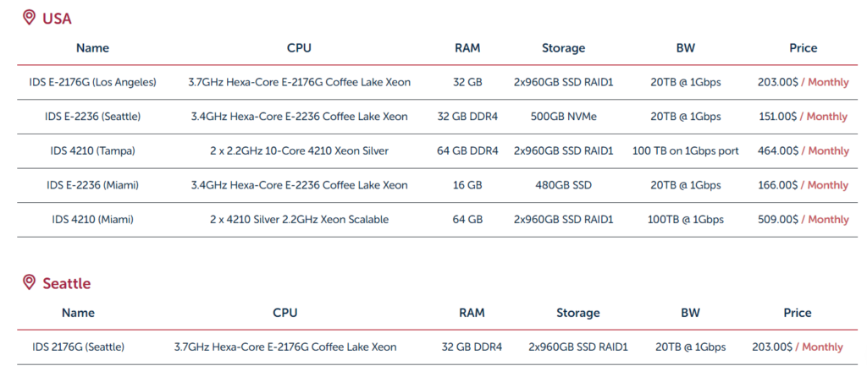867x377 pixels.
Task: Click the USA location pin icon
Action: pos(30,18)
